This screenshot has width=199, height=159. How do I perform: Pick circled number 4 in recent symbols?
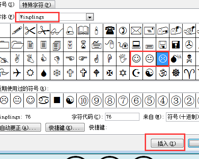click(x=163, y=100)
